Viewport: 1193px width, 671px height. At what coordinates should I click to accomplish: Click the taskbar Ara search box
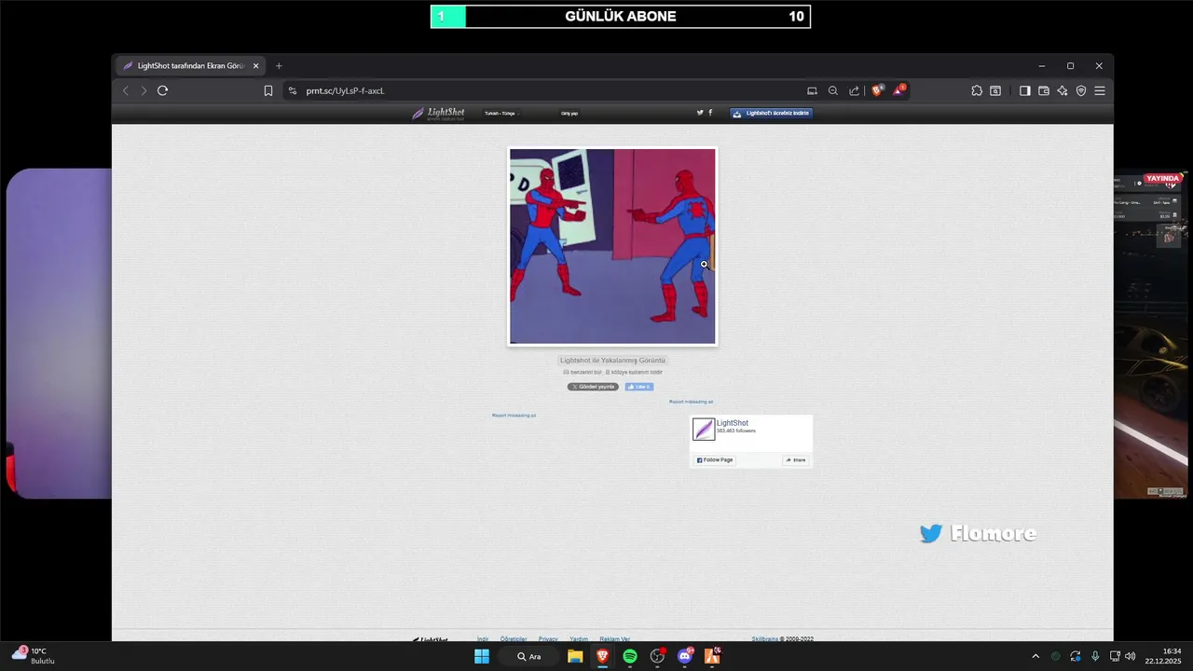(x=530, y=656)
